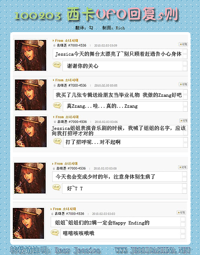Click the delete button on the 03:05 message

183,84
